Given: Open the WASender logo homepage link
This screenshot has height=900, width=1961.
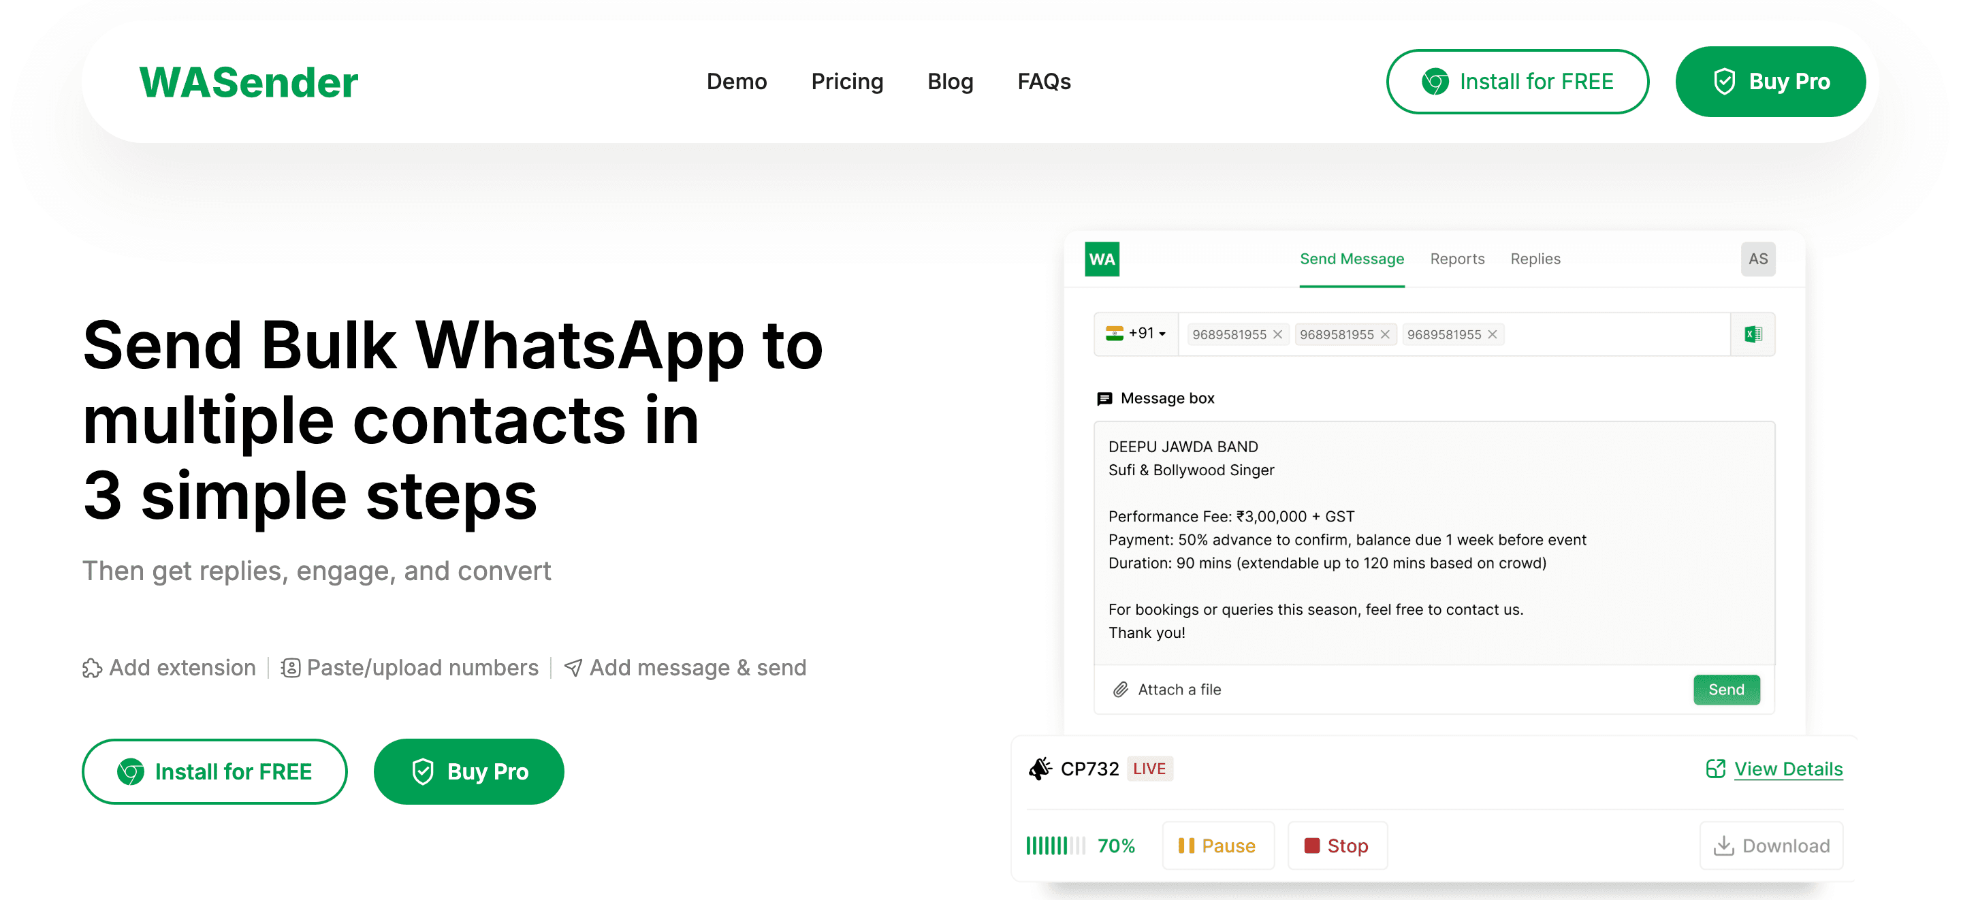Looking at the screenshot, I should pos(248,82).
